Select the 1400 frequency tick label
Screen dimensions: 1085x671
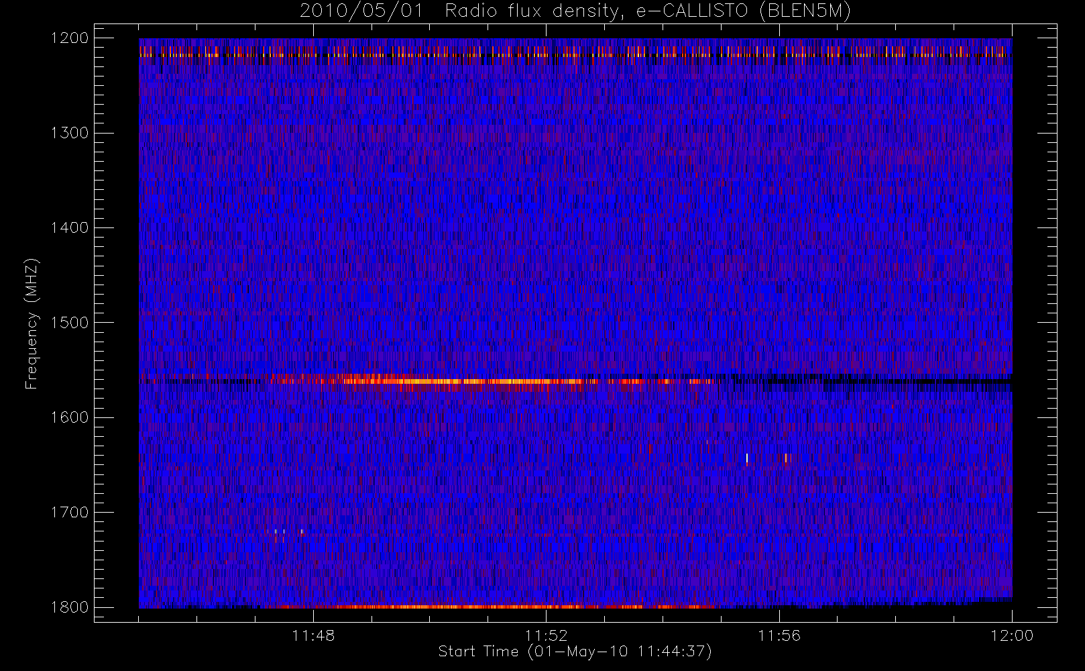pyautogui.click(x=70, y=227)
